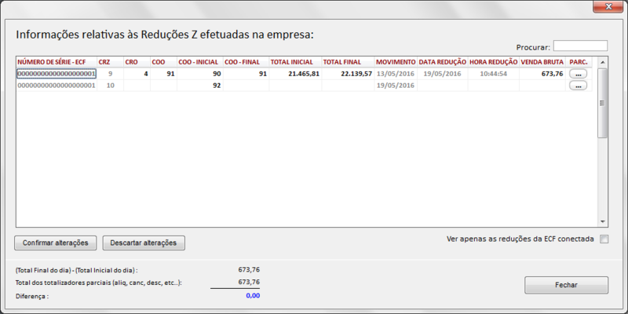Click the TOTAL FINAL cell showing 22.139,57
Image resolution: width=628 pixels, height=314 pixels.
point(347,74)
